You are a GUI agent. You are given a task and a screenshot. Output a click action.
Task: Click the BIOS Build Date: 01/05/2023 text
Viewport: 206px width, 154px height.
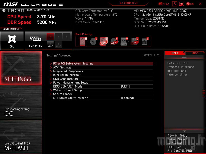pos(152,26)
